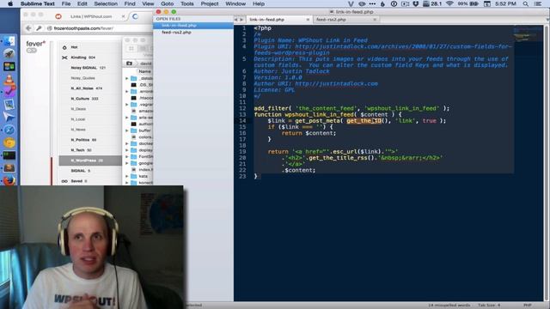The width and height of the screenshot is (550, 309).
Task: Open Finder from the Dock
Action: click(x=9, y=41)
